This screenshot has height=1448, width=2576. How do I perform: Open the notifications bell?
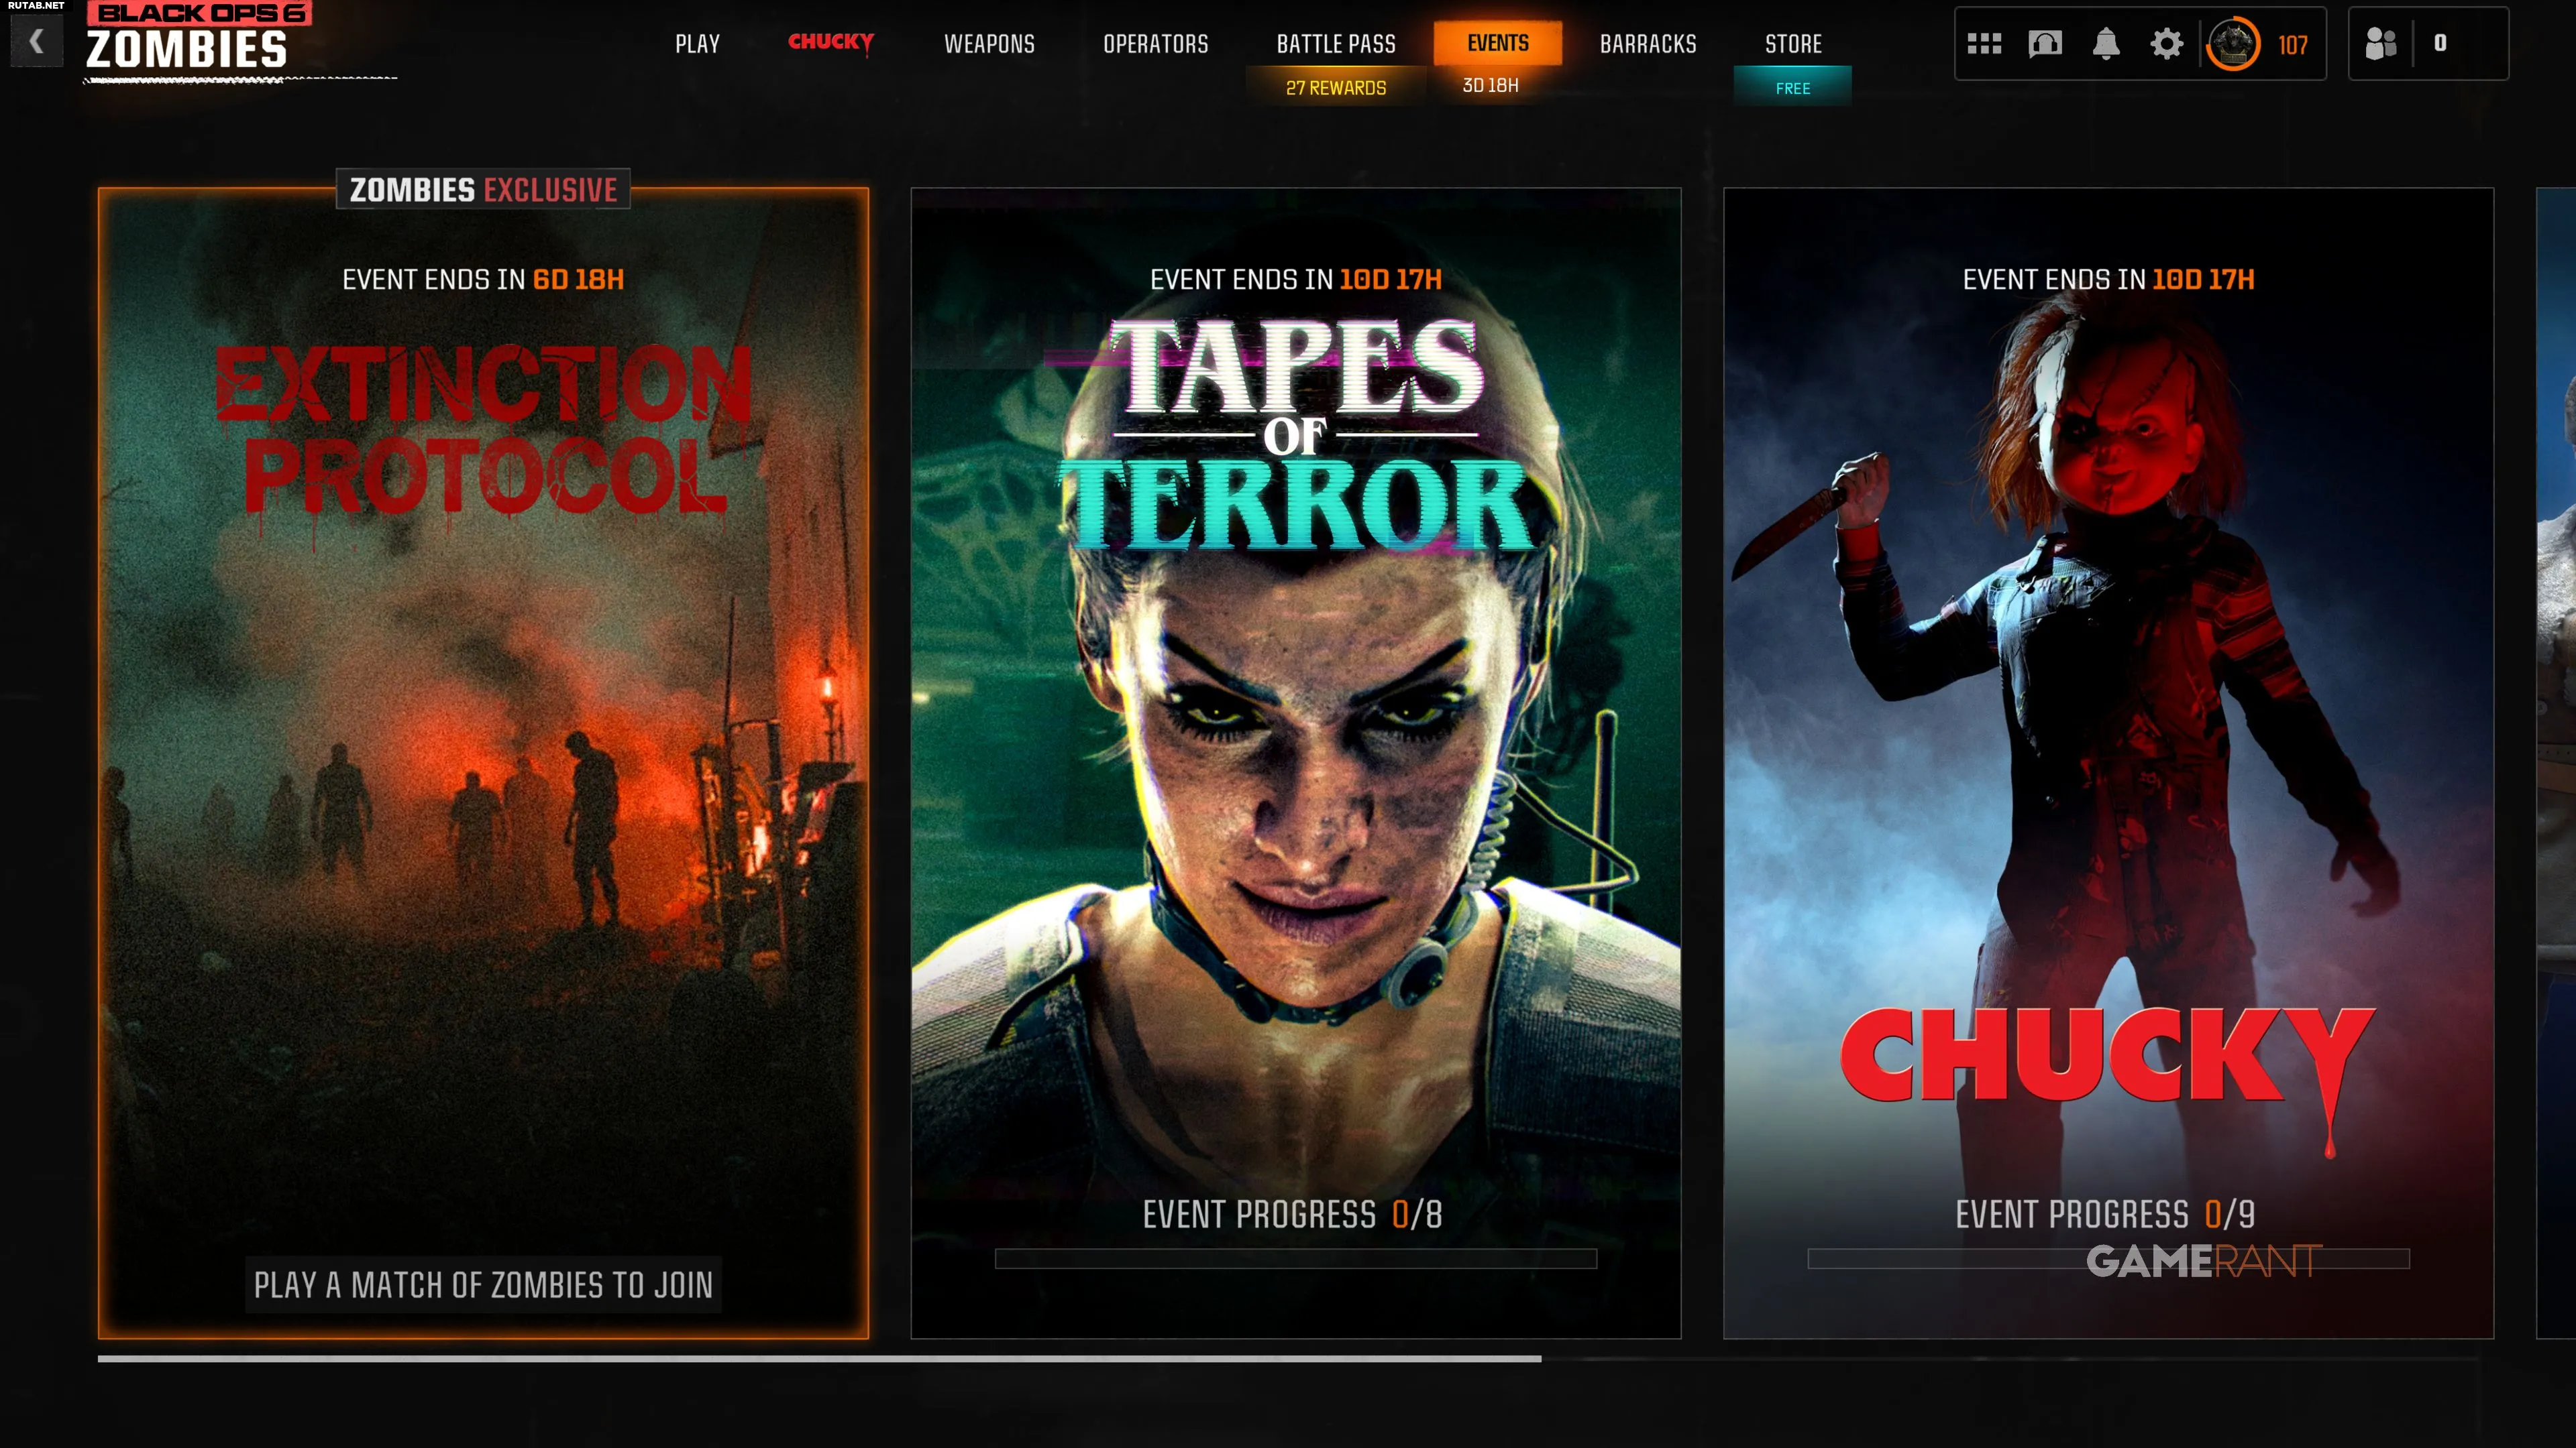point(2106,44)
